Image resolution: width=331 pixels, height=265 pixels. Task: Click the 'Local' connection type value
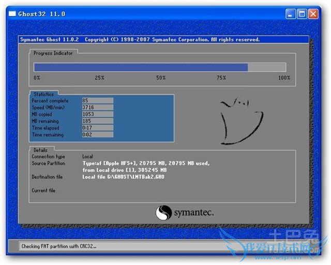pyautogui.click(x=87, y=157)
